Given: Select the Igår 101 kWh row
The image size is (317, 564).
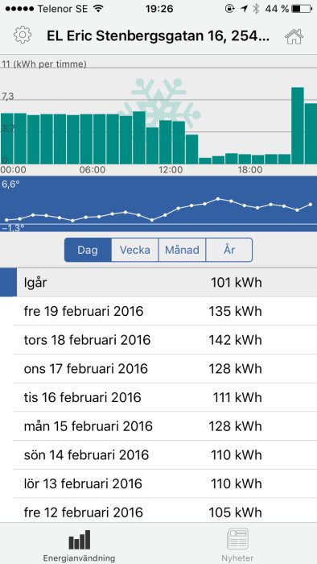Looking at the screenshot, I should coord(158,282).
